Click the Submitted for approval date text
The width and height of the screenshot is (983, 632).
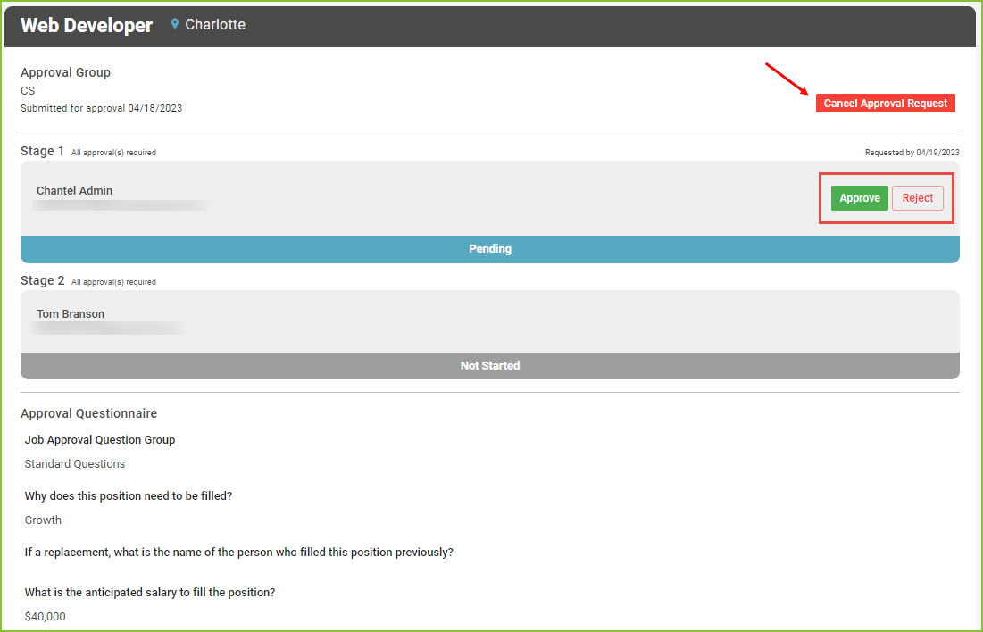tap(101, 108)
